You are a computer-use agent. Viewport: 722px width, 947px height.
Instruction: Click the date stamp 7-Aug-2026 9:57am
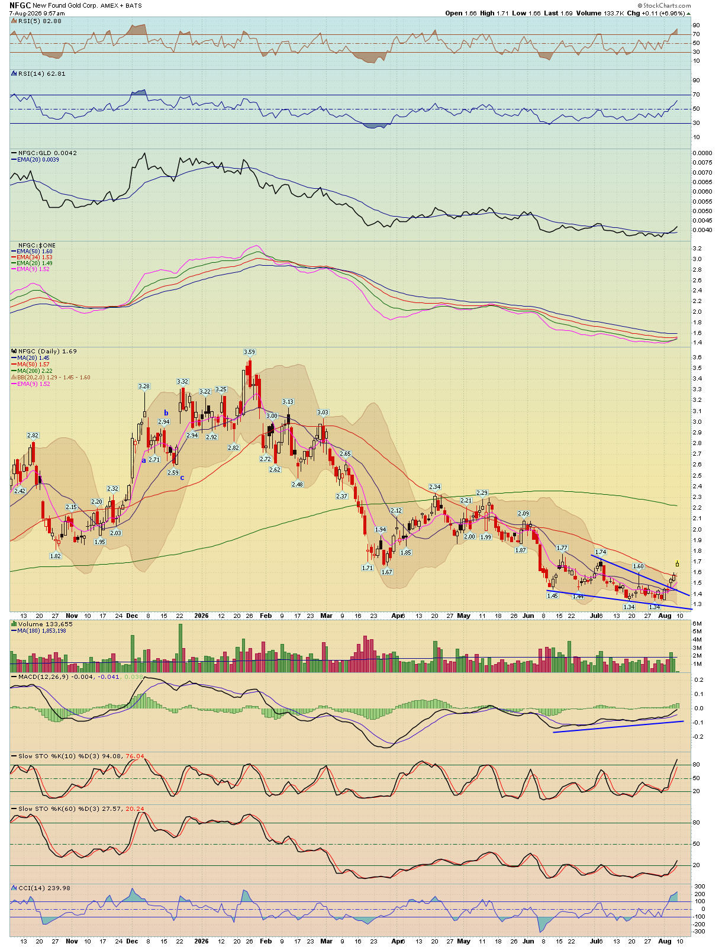[37, 13]
